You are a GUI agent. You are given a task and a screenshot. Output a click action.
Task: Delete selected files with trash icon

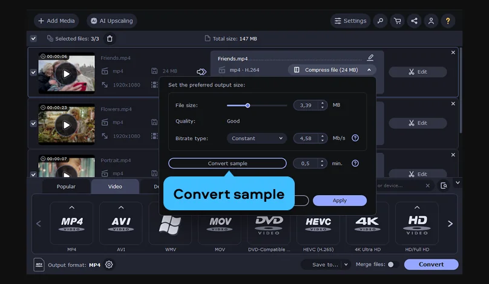click(x=110, y=39)
